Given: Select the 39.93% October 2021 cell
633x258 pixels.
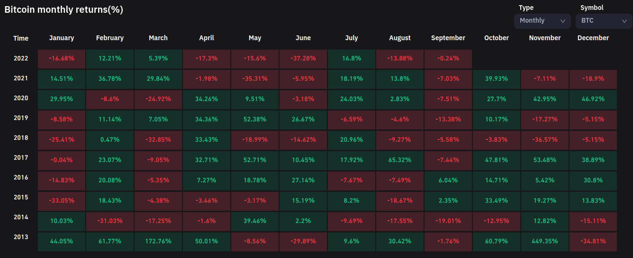Looking at the screenshot, I should 497,79.
